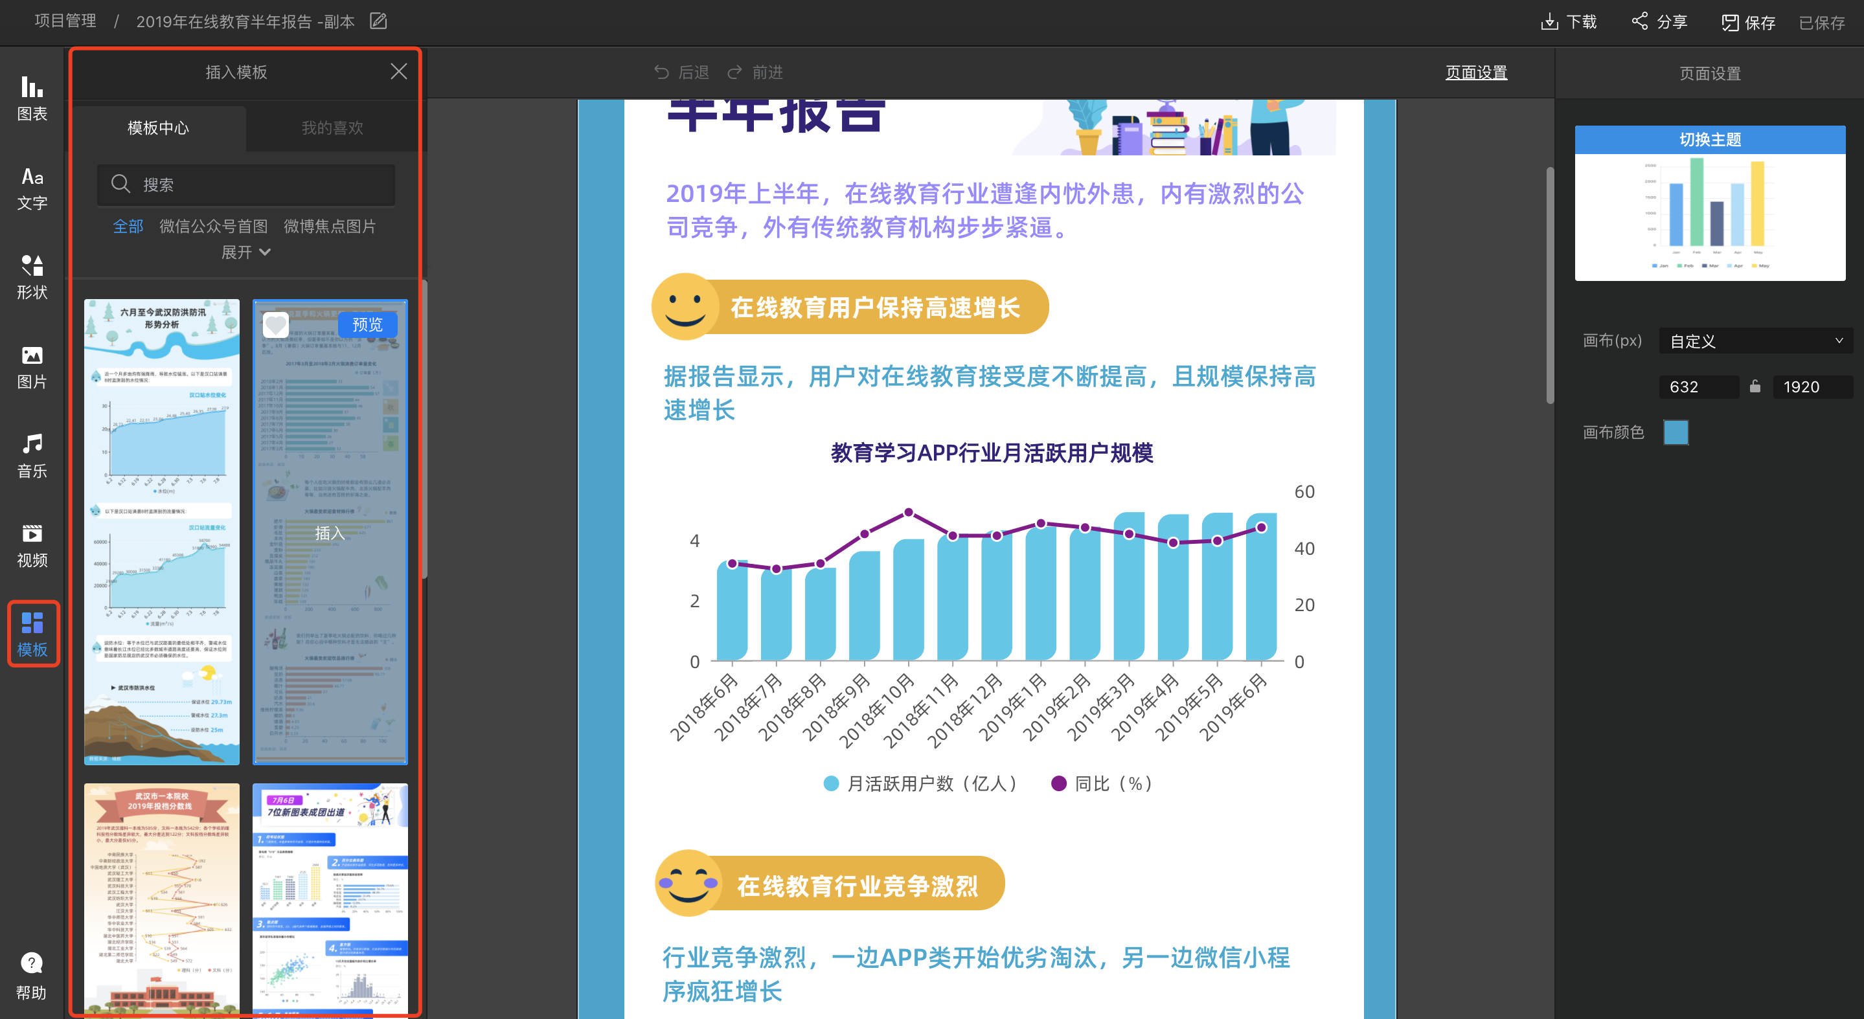Select the intro paragraph starting 2019年上半年
The image size is (1864, 1019).
(986, 210)
